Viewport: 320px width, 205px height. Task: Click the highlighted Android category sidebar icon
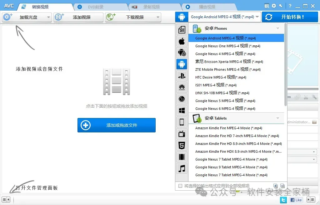[182, 64]
